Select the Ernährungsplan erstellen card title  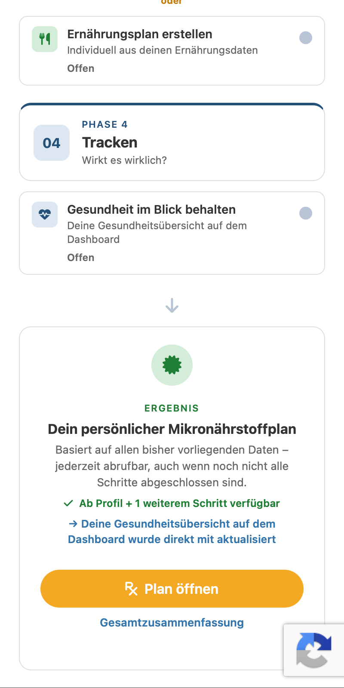140,34
